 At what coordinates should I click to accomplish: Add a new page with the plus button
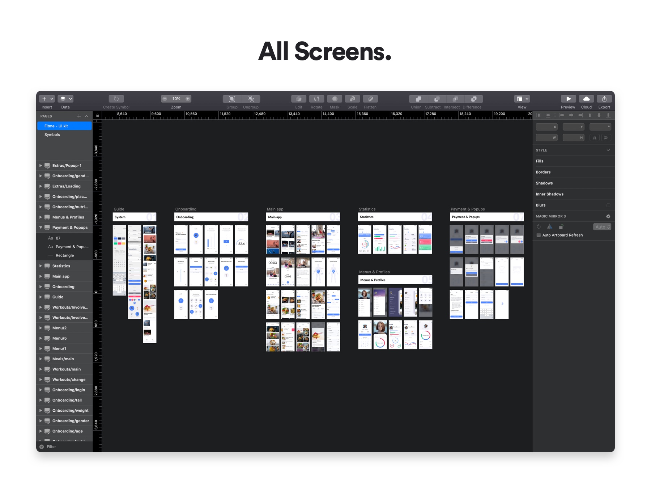pos(79,116)
